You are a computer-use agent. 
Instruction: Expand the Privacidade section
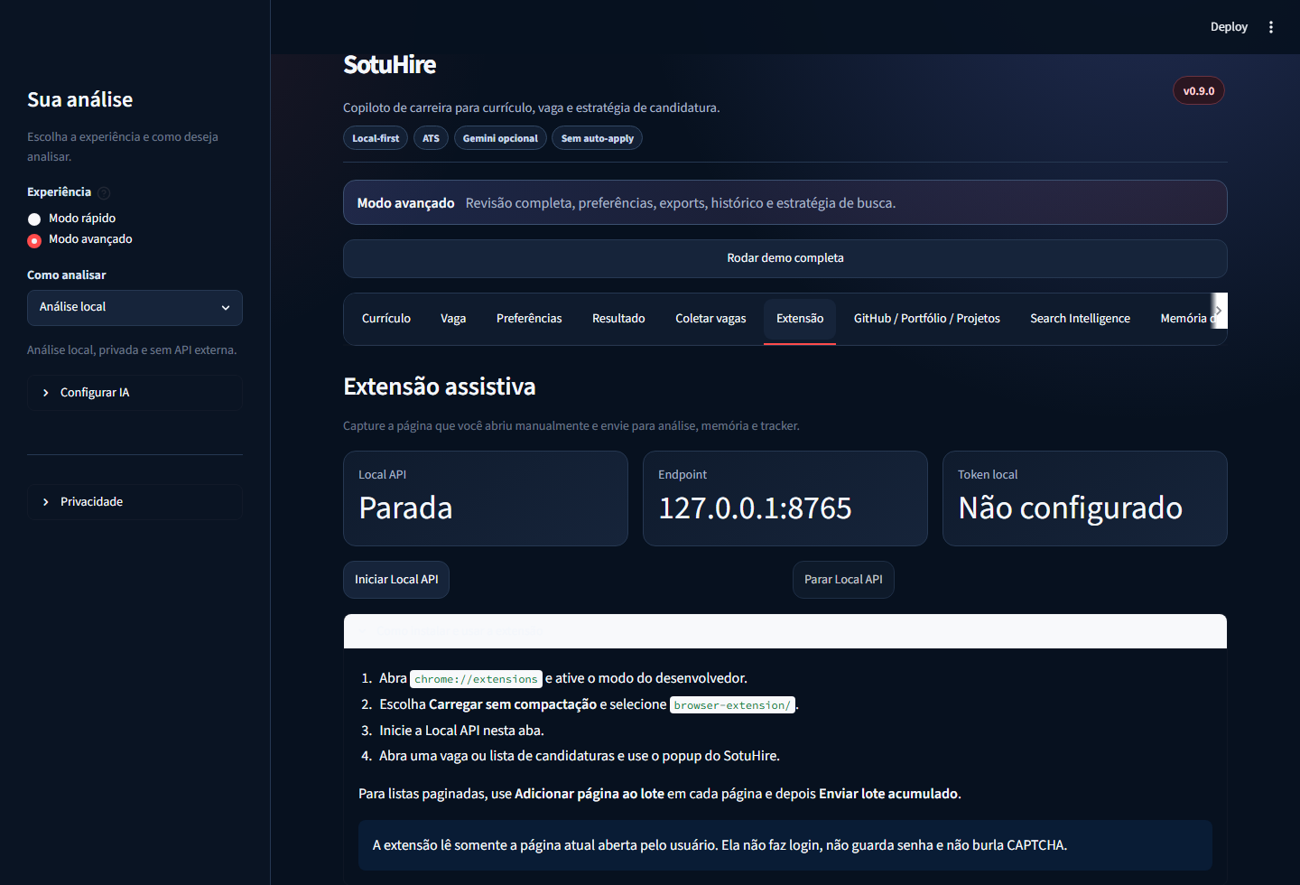pos(135,502)
